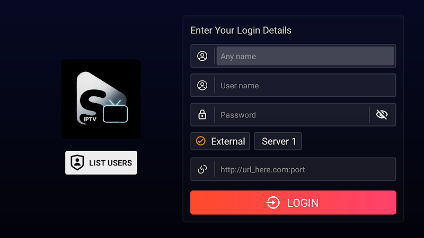The width and height of the screenshot is (424, 238).
Task: Click the IPTV text in the logo
Action: click(x=90, y=119)
